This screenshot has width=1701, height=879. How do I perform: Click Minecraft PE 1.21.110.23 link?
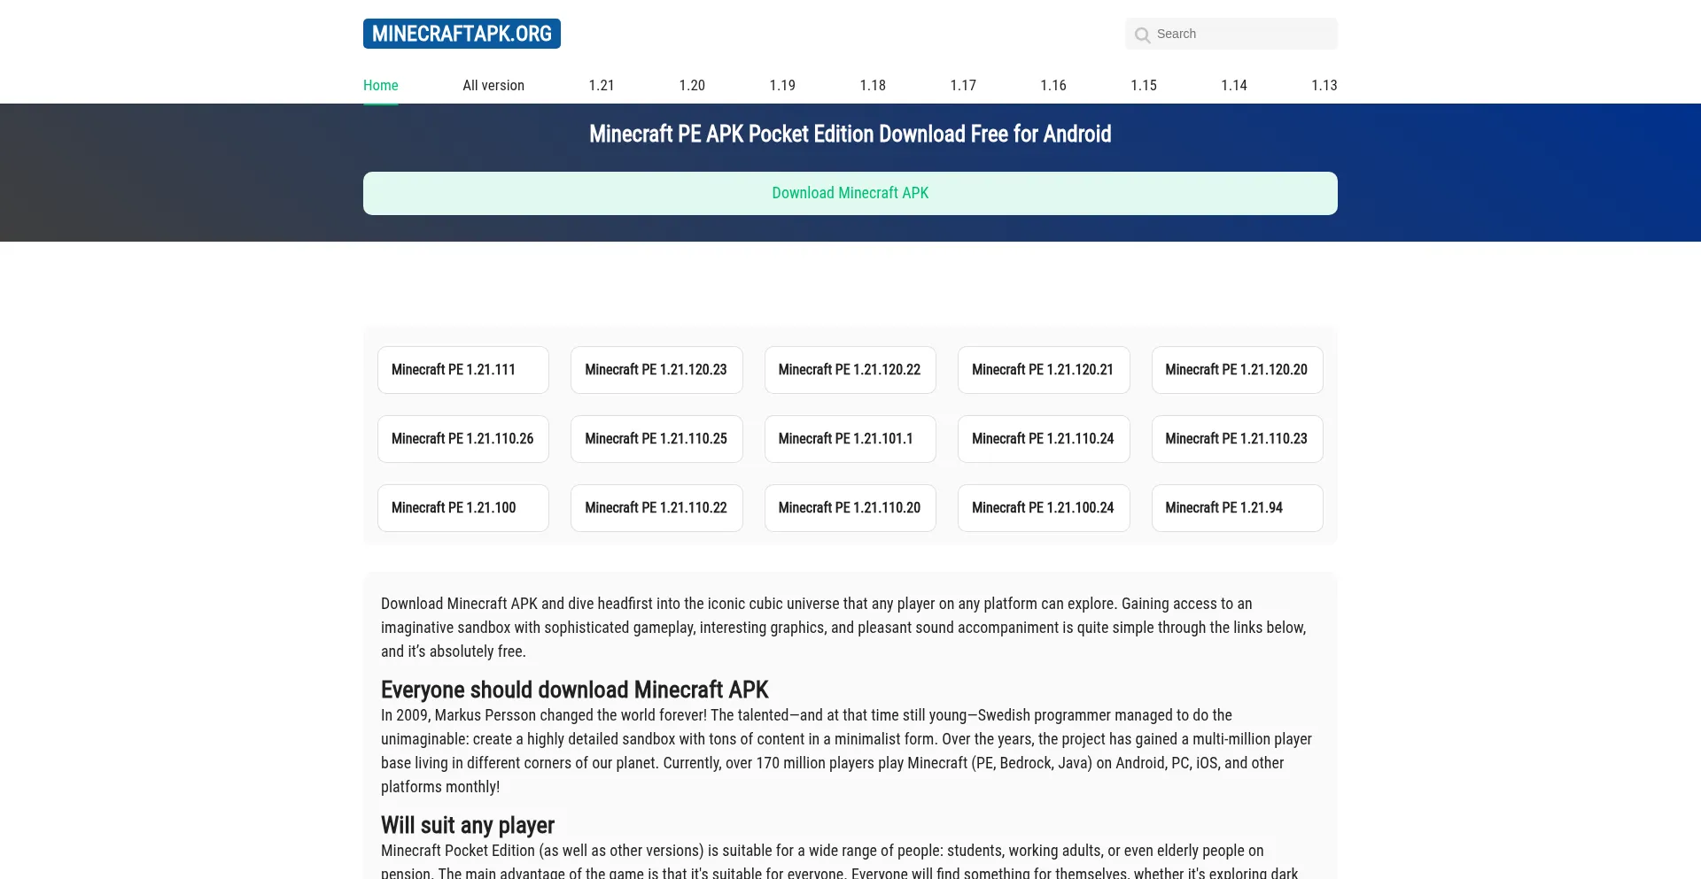pyautogui.click(x=1237, y=439)
